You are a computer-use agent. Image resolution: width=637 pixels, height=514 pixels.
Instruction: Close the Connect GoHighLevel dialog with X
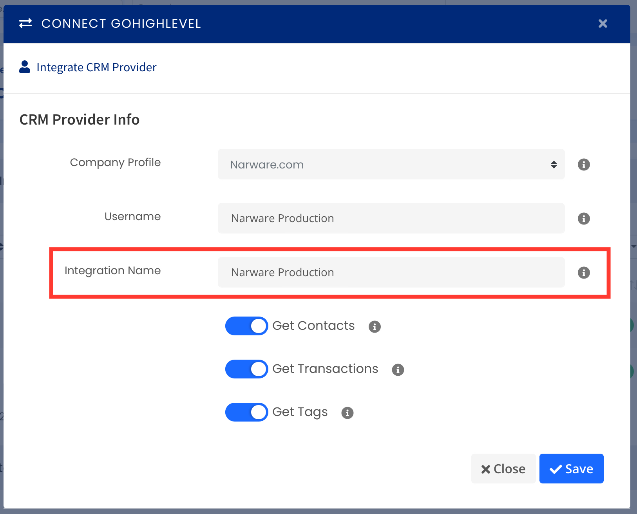(x=603, y=24)
